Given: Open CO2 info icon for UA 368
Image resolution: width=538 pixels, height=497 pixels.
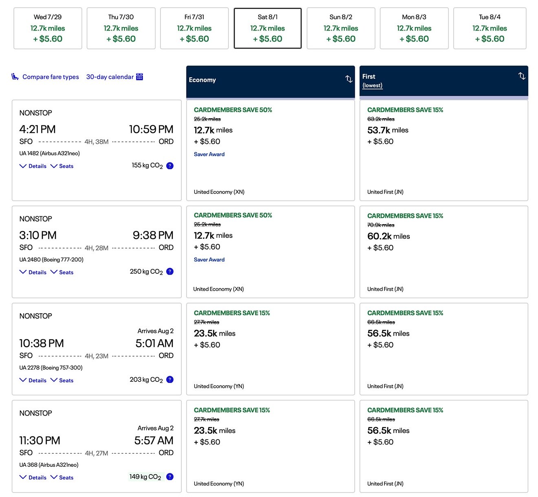Looking at the screenshot, I should [x=170, y=477].
